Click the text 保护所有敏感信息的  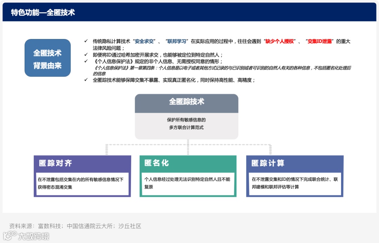point(186,120)
